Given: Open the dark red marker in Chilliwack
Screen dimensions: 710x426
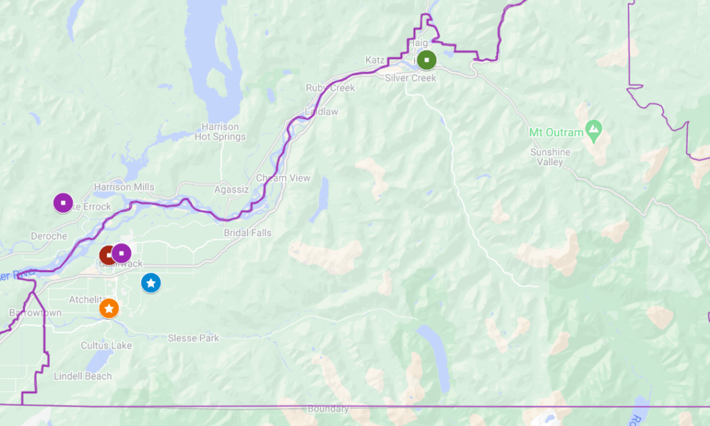Looking at the screenshot, I should tap(107, 255).
